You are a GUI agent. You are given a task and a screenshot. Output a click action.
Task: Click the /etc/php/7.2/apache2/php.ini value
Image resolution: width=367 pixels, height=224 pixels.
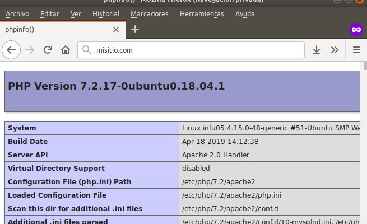(232, 195)
